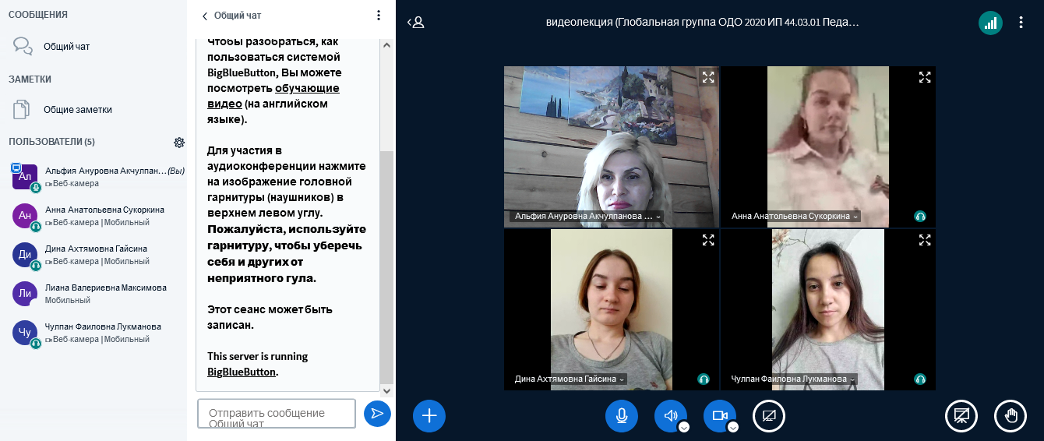Send the chat message with arrow button
1044x441 pixels.
pos(377,414)
